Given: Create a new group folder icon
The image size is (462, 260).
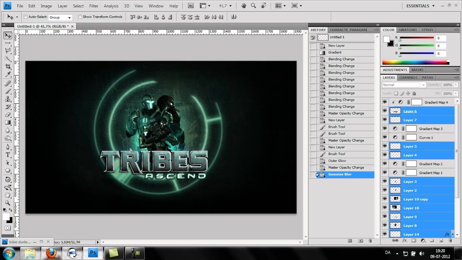Looking at the screenshot, I should (432, 240).
